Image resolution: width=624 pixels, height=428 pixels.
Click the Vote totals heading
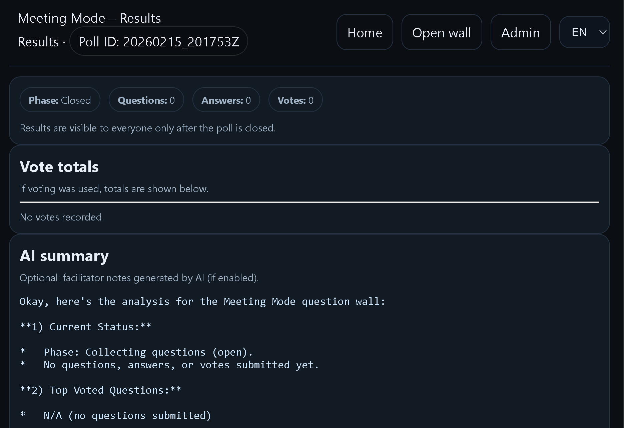tap(59, 167)
